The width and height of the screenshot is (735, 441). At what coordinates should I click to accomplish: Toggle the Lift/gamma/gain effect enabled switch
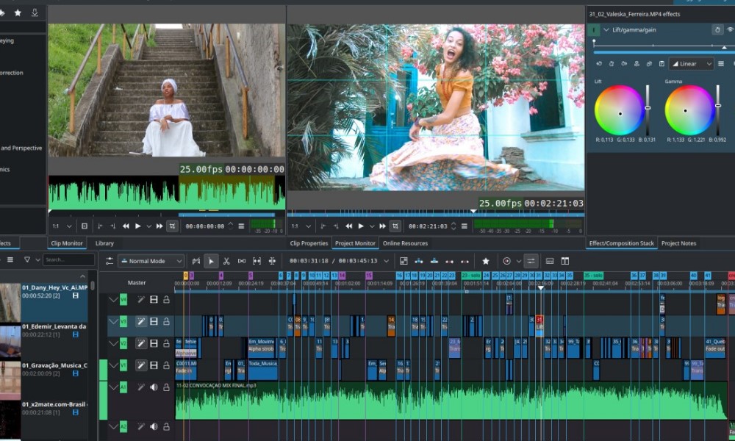tap(593, 30)
